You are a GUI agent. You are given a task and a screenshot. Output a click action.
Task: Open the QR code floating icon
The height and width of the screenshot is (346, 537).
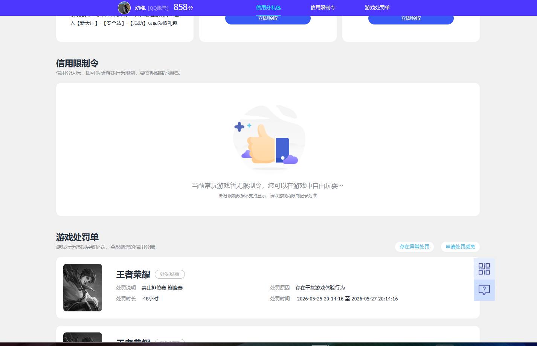pos(484,269)
